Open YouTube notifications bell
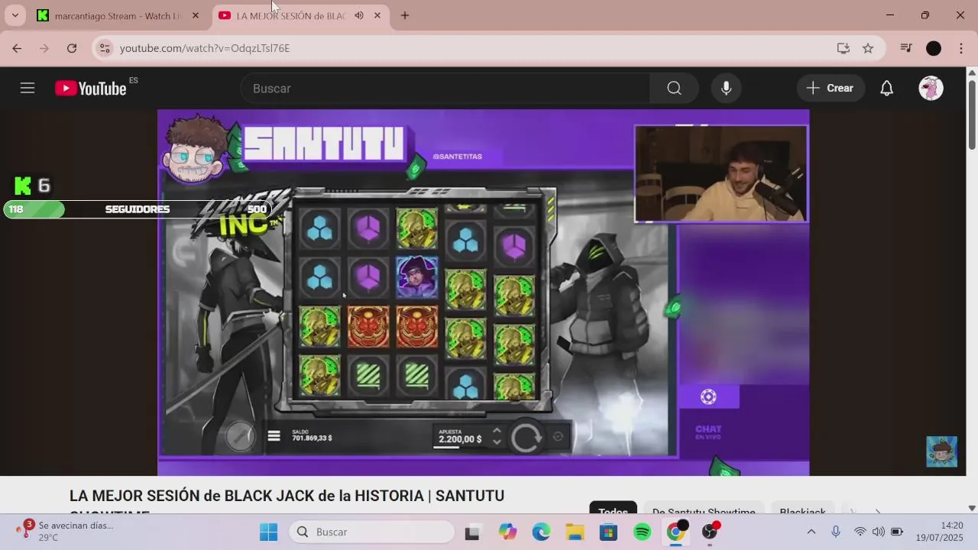The image size is (978, 550). 886,88
